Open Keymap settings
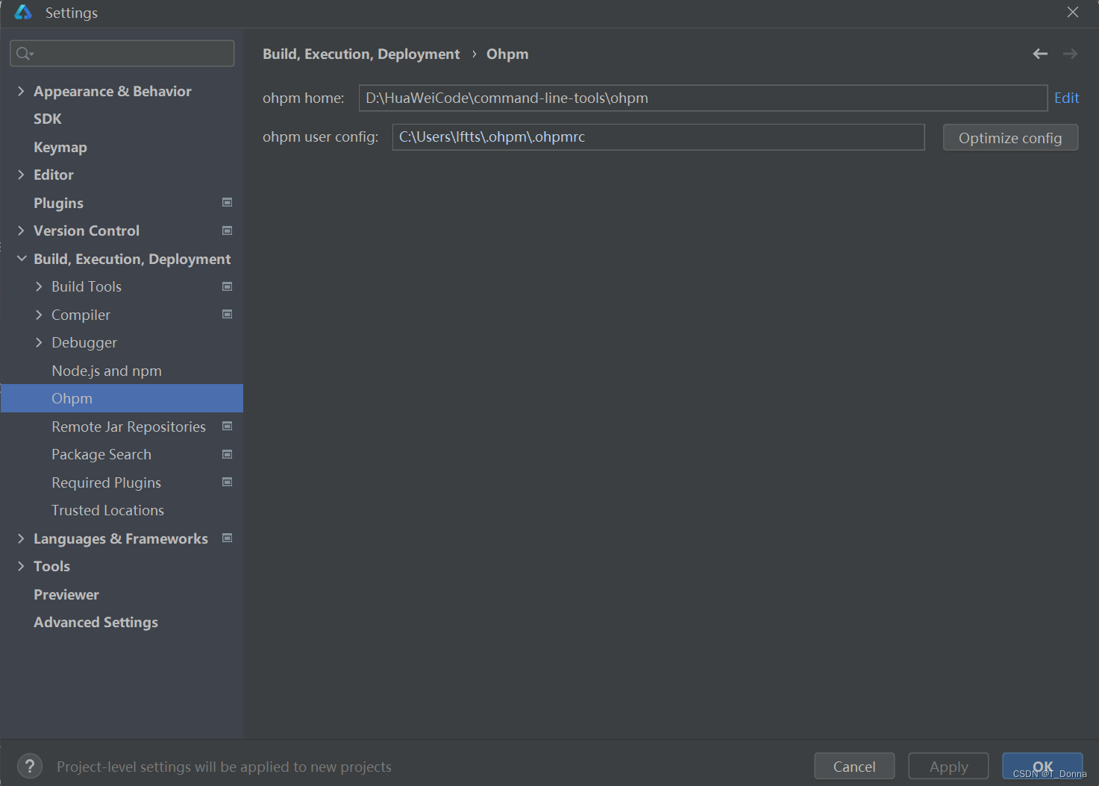The image size is (1099, 786). (x=60, y=147)
